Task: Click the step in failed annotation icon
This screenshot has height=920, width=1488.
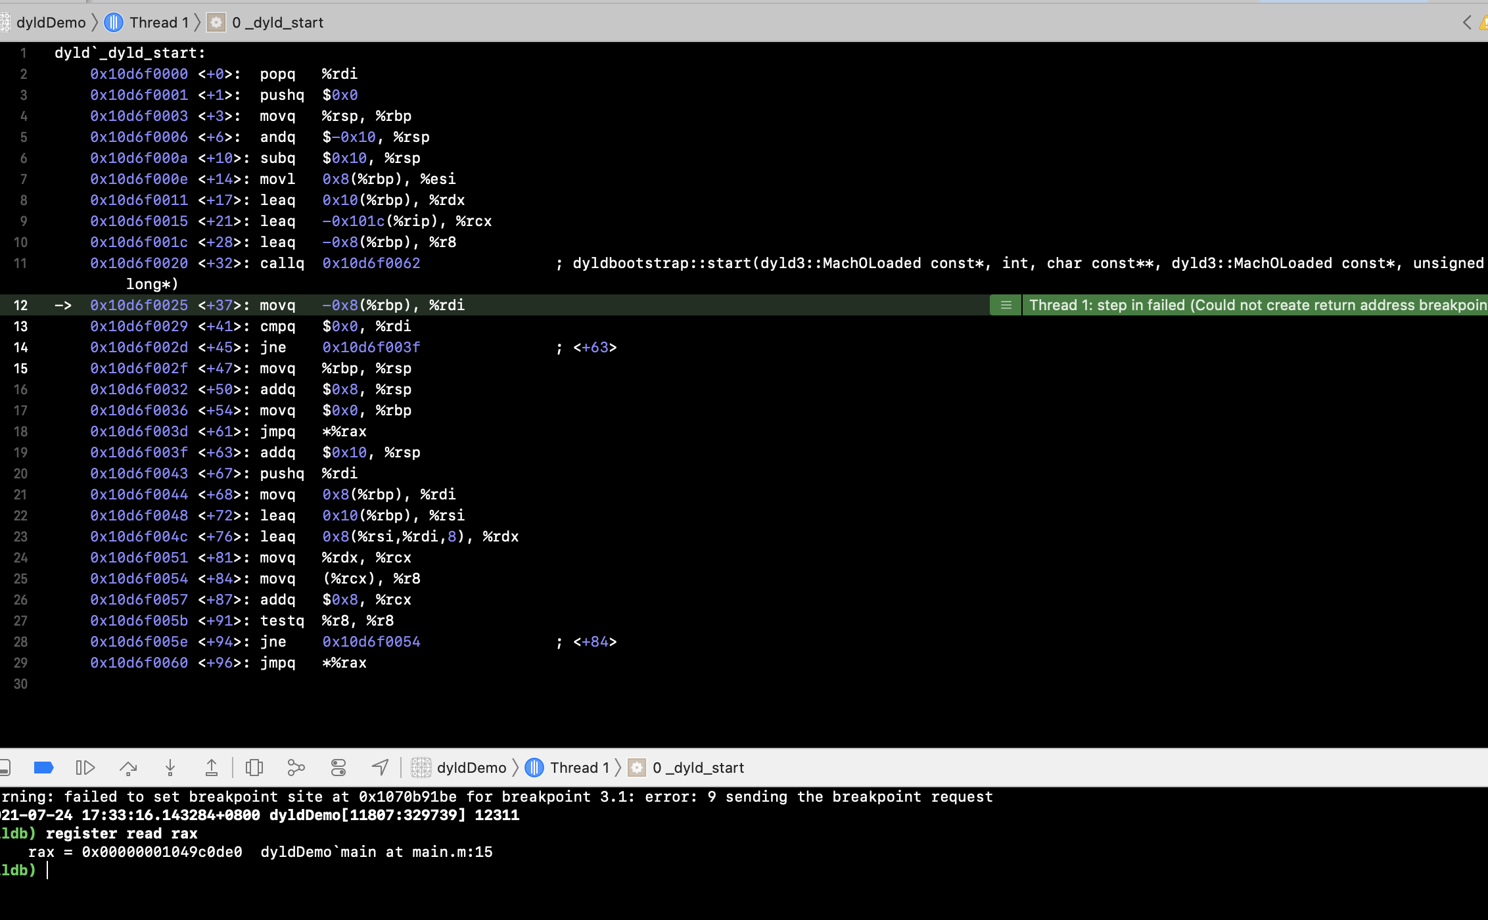Action: [x=1006, y=305]
